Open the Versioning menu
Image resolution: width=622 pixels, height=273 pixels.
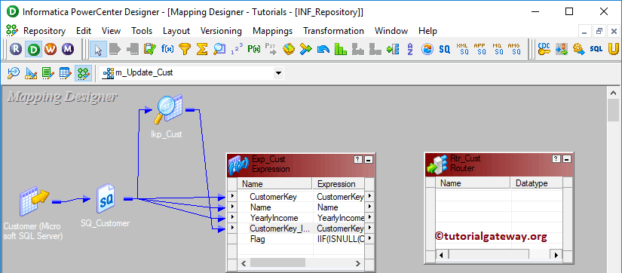(221, 31)
